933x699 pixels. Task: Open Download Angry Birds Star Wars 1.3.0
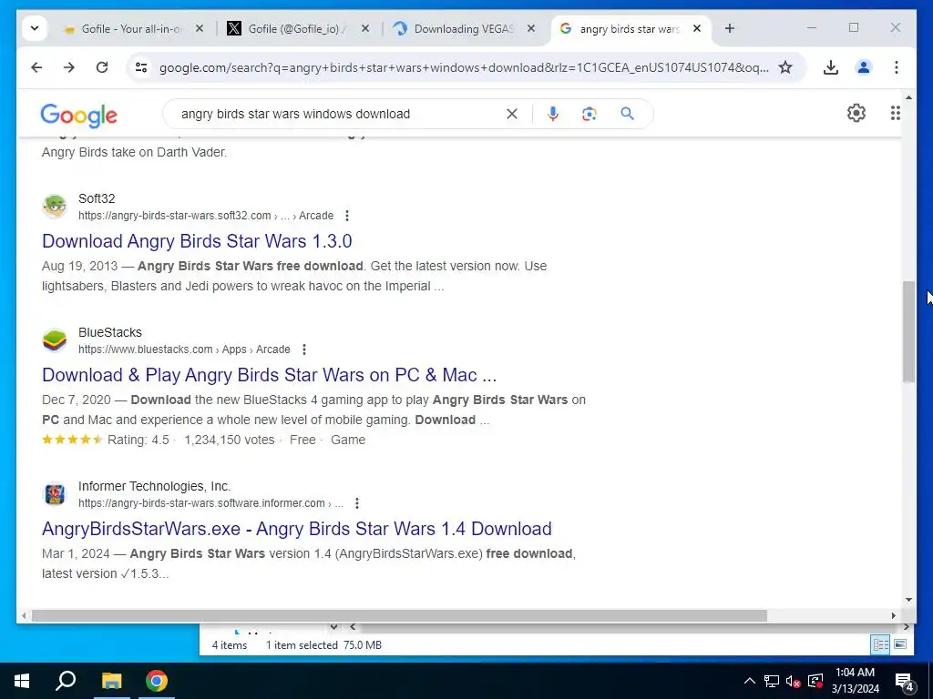197,241
